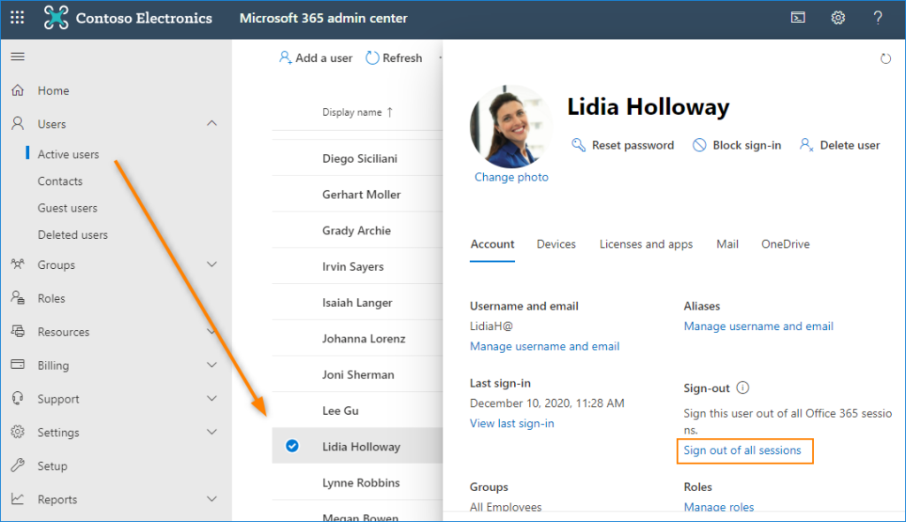Click the Reset password key icon

(x=579, y=144)
